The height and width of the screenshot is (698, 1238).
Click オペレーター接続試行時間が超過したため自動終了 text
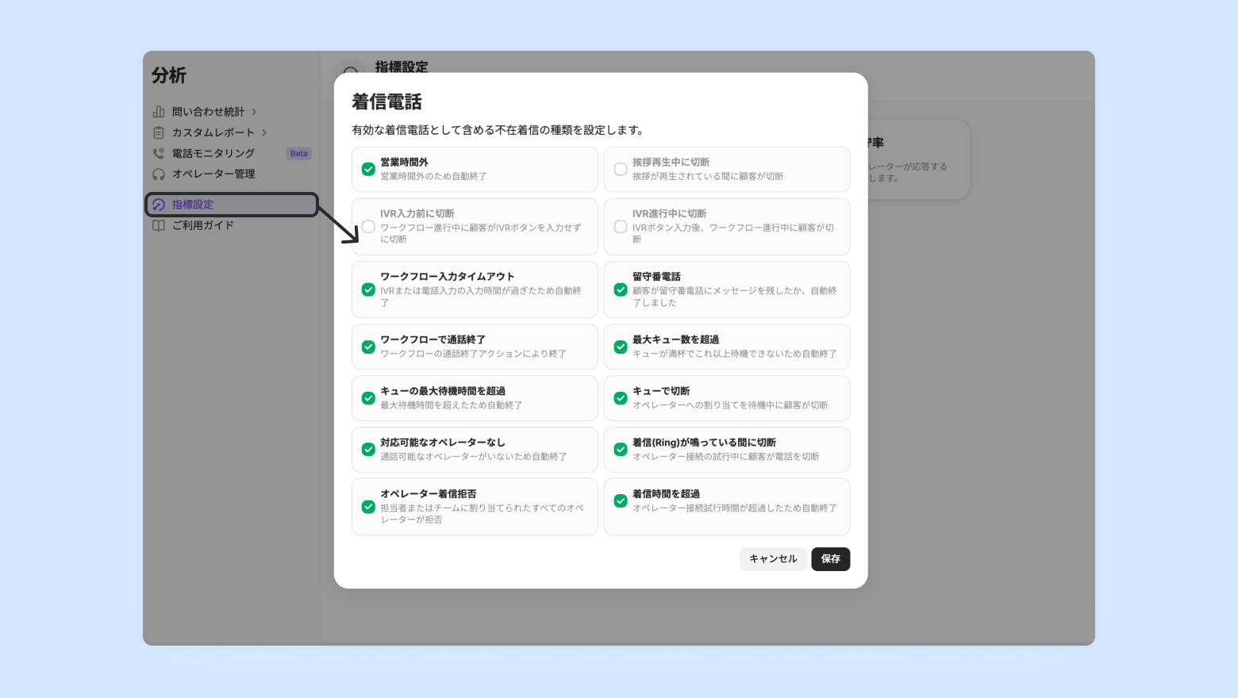(x=735, y=508)
